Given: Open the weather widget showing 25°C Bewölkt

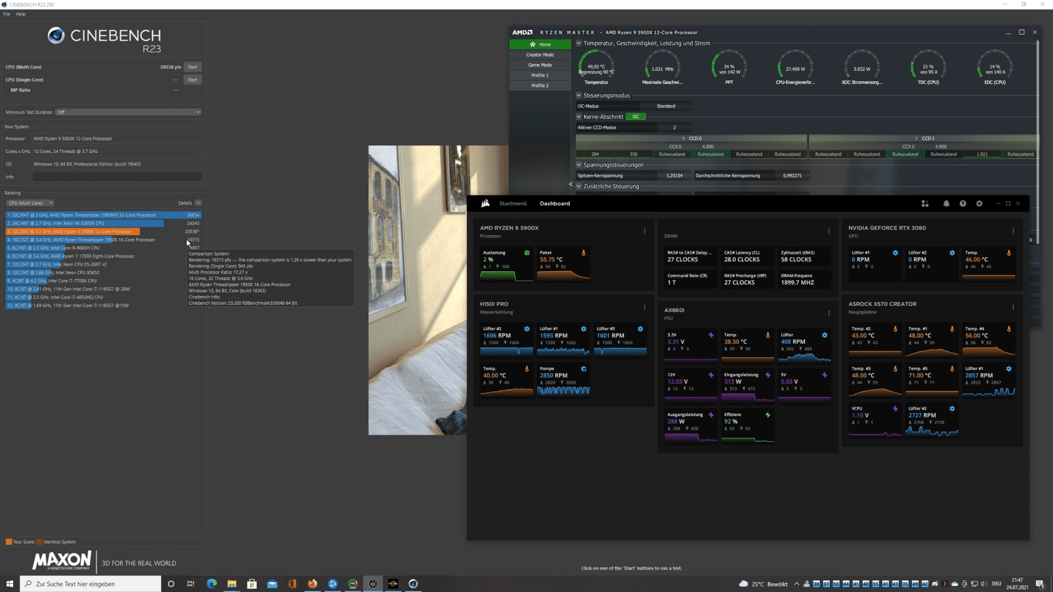Looking at the screenshot, I should coord(763,584).
